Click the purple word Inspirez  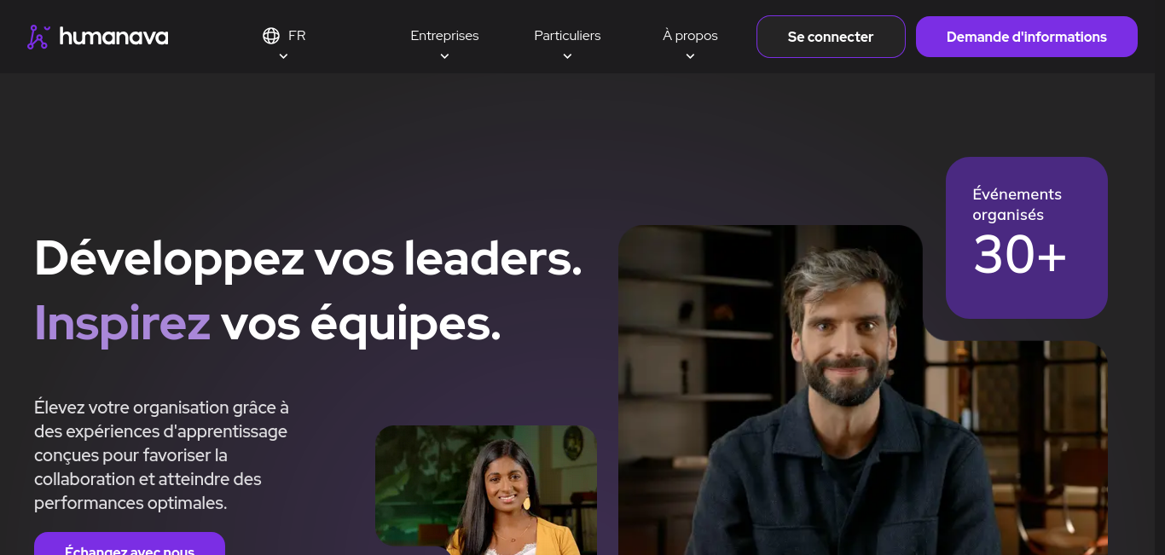tap(122, 323)
